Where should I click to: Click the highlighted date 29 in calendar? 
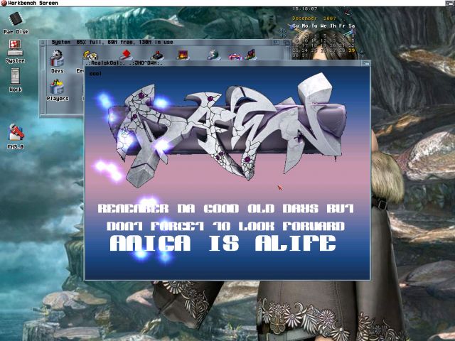351,50
